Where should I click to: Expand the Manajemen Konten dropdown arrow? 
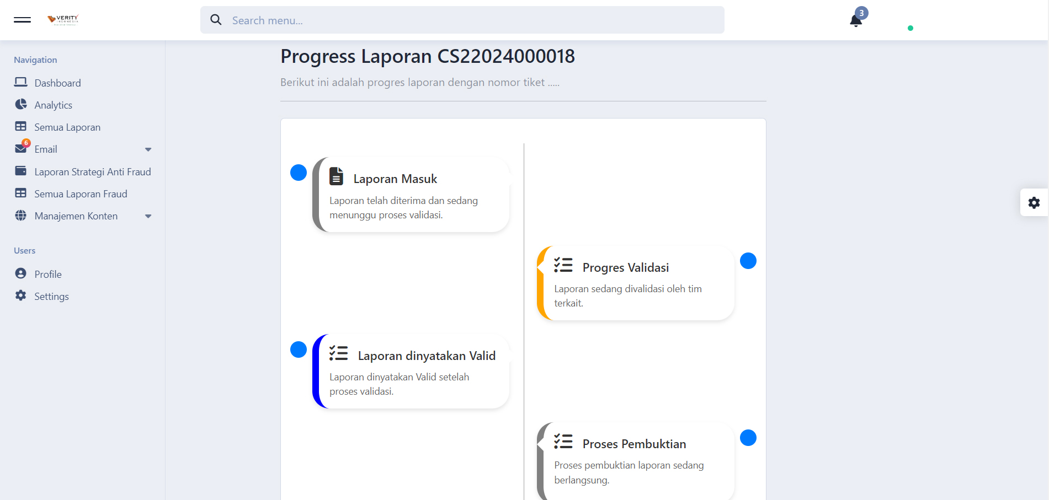[148, 216]
